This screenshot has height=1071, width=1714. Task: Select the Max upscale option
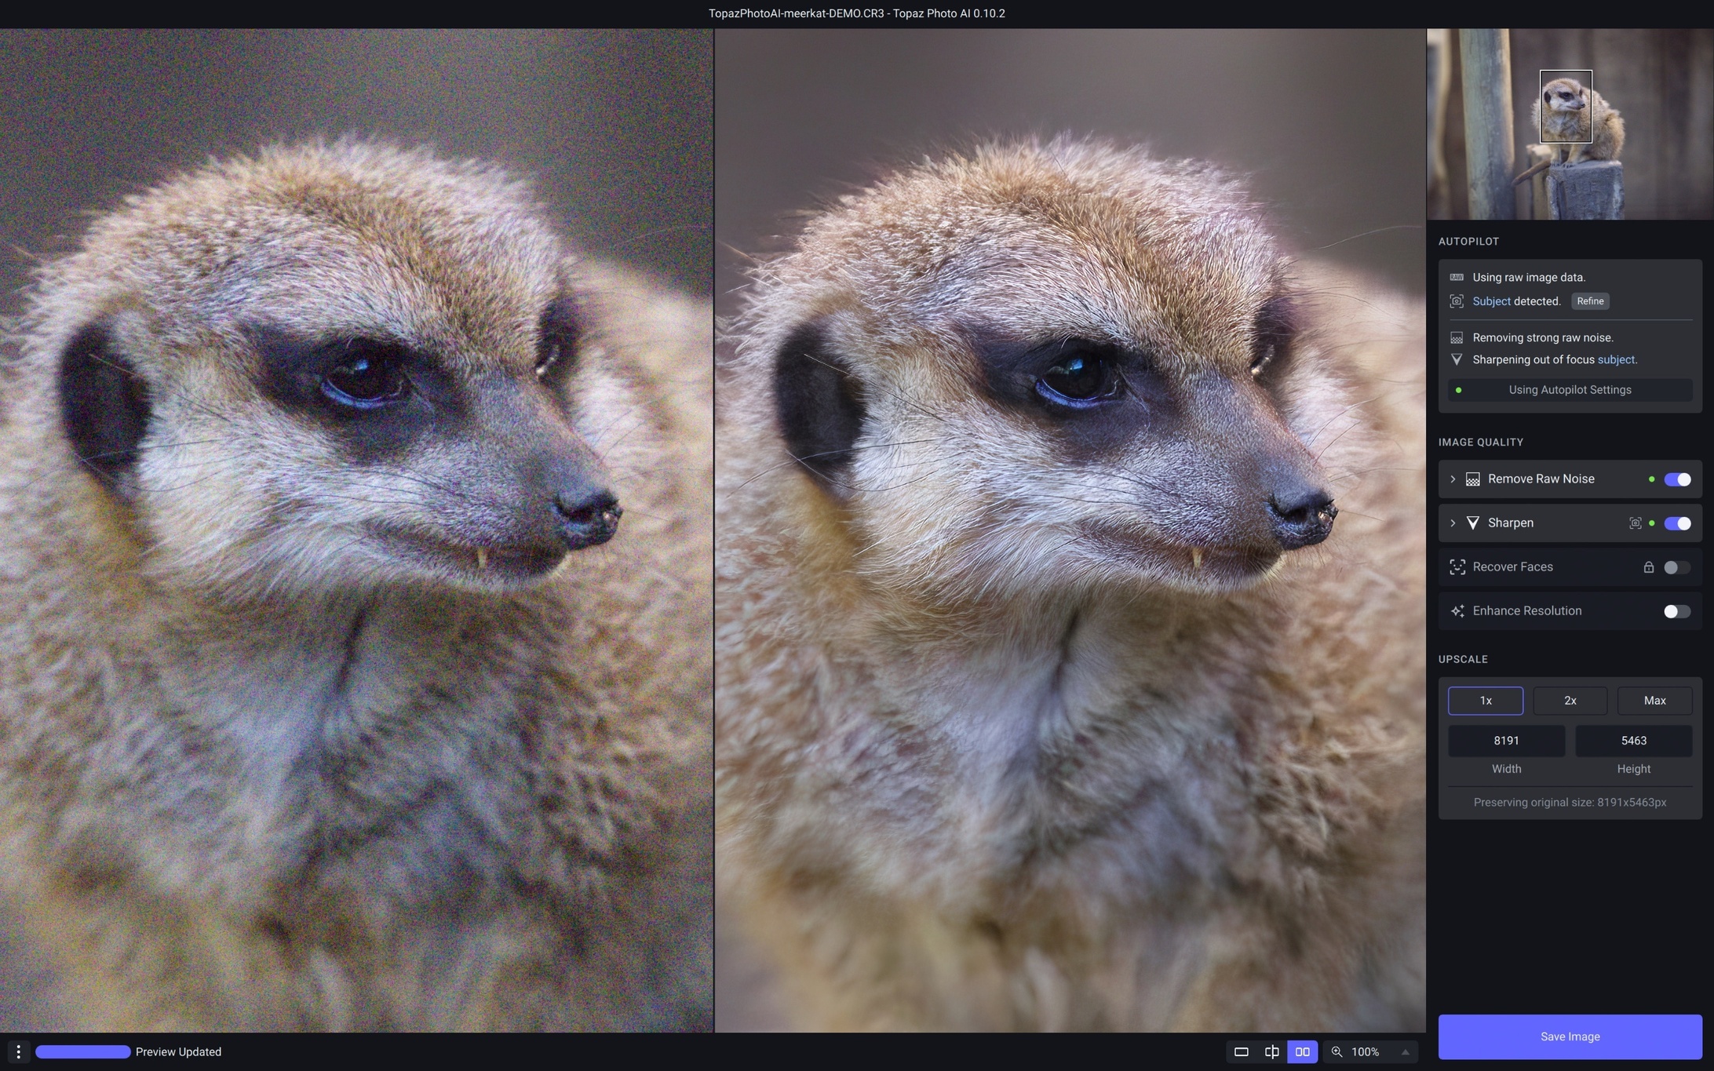(1654, 701)
